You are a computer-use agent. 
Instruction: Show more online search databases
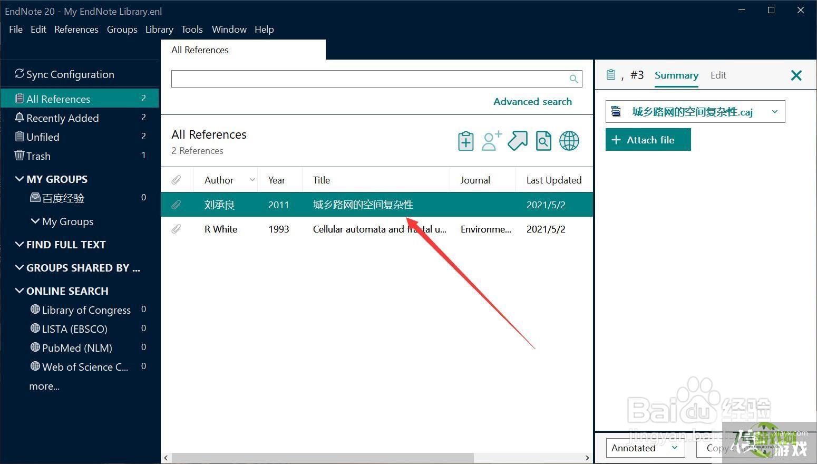click(44, 386)
